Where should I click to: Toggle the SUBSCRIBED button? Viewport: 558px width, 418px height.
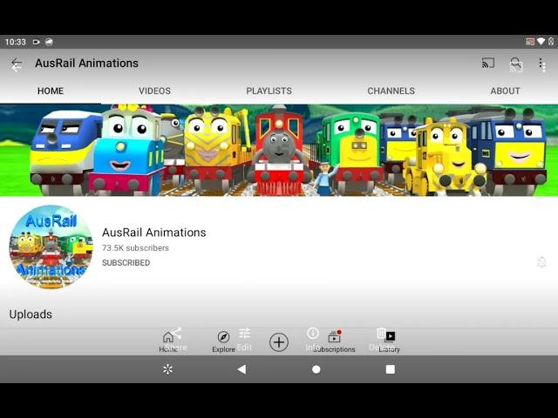pyautogui.click(x=126, y=263)
